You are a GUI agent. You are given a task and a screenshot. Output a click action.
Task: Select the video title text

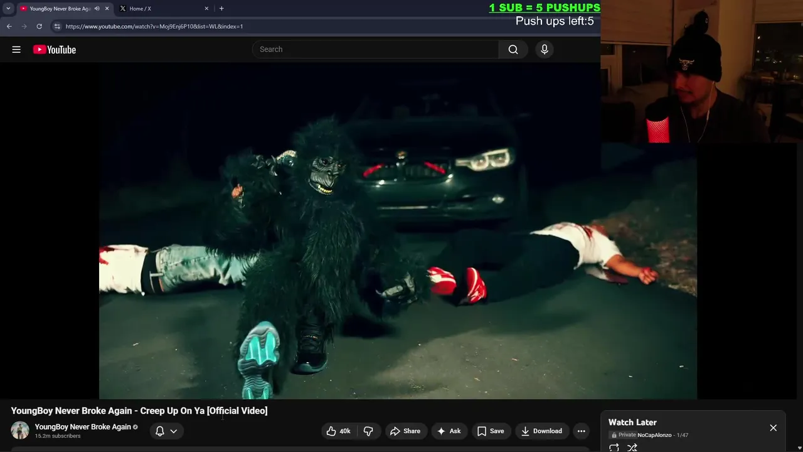point(139,411)
